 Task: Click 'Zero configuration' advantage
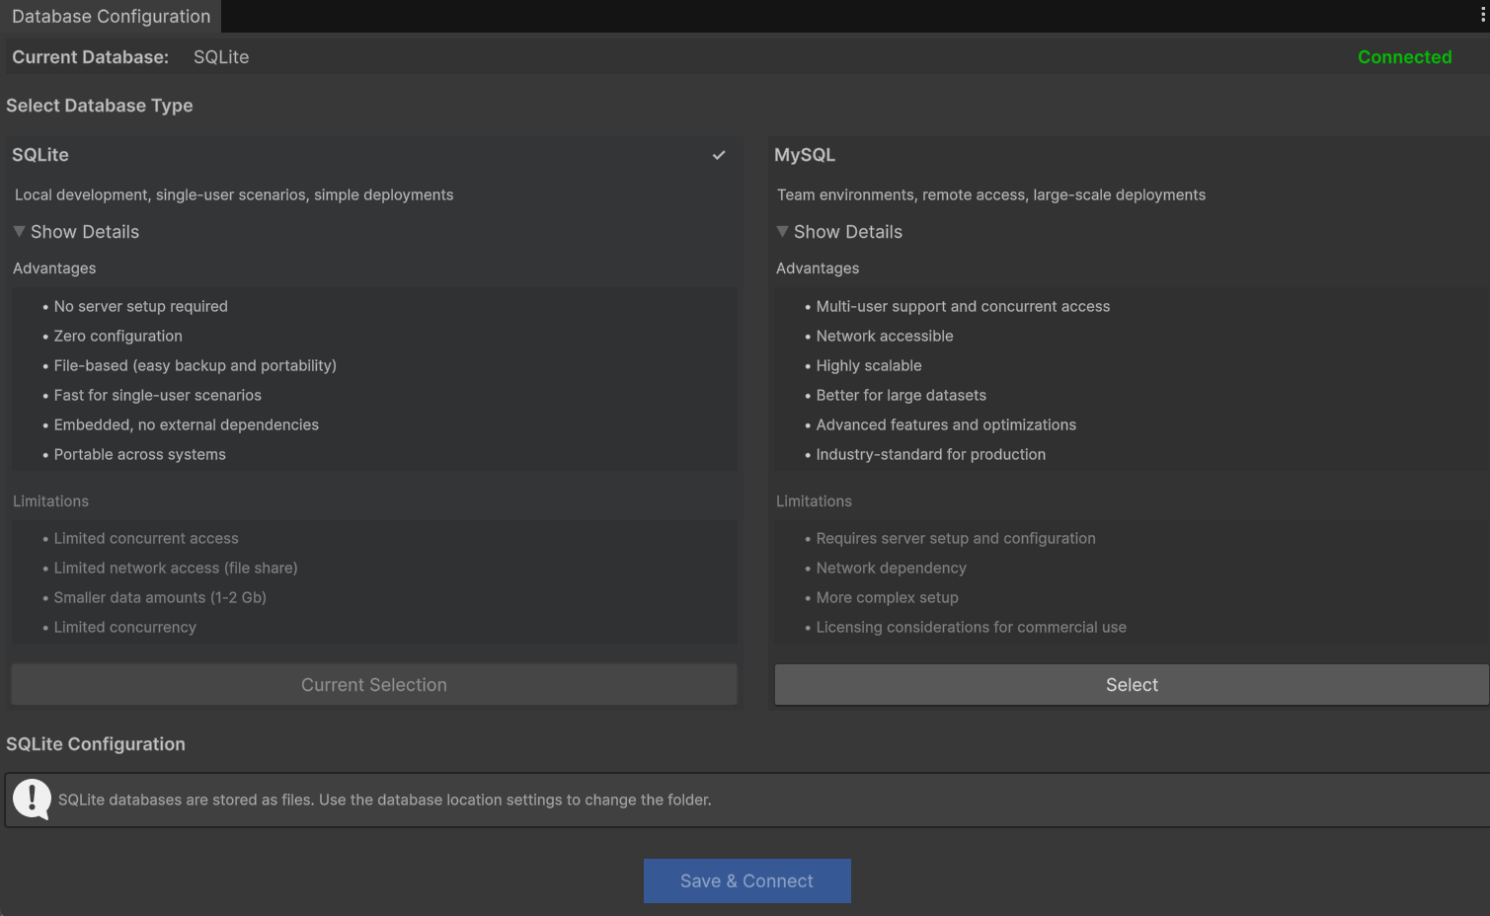coord(118,337)
